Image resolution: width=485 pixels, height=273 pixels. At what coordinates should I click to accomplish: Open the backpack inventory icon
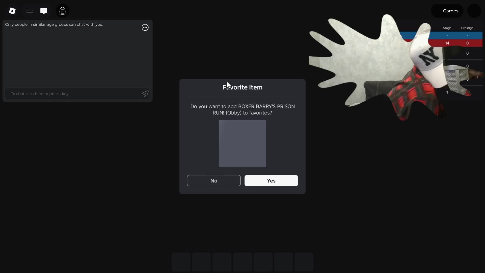coord(62,11)
